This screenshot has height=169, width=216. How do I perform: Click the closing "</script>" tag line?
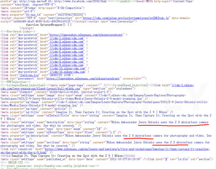click(26, 28)
